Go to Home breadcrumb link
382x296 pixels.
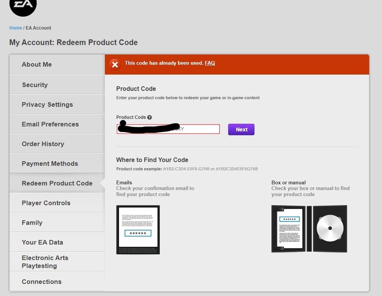tap(16, 28)
